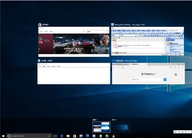Select the Microsoft Edge window thumbnail

[x=148, y=74]
